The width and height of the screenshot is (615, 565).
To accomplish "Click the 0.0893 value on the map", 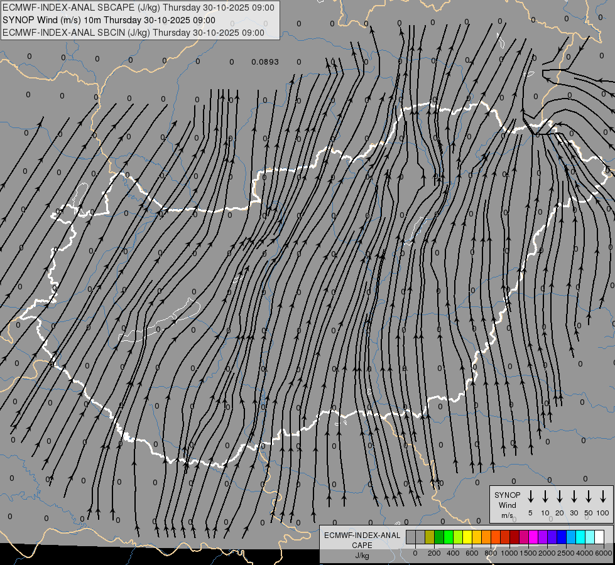I will point(264,62).
